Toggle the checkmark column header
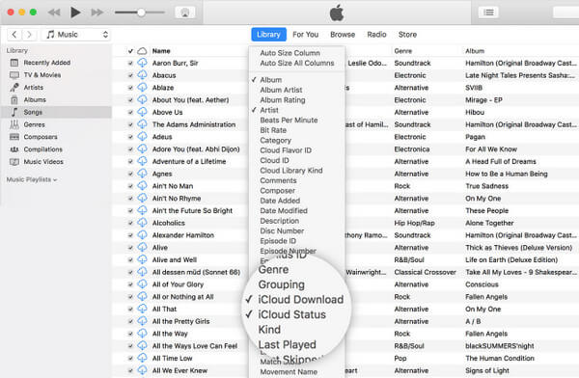Image resolution: width=579 pixels, height=378 pixels. [x=130, y=51]
